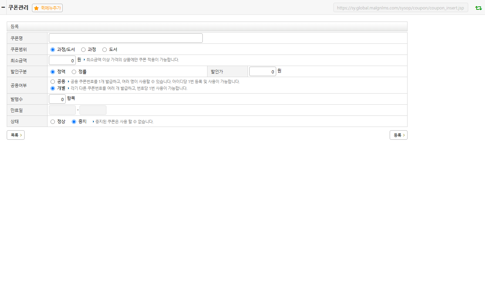Click the star quick menu add button

(47, 8)
